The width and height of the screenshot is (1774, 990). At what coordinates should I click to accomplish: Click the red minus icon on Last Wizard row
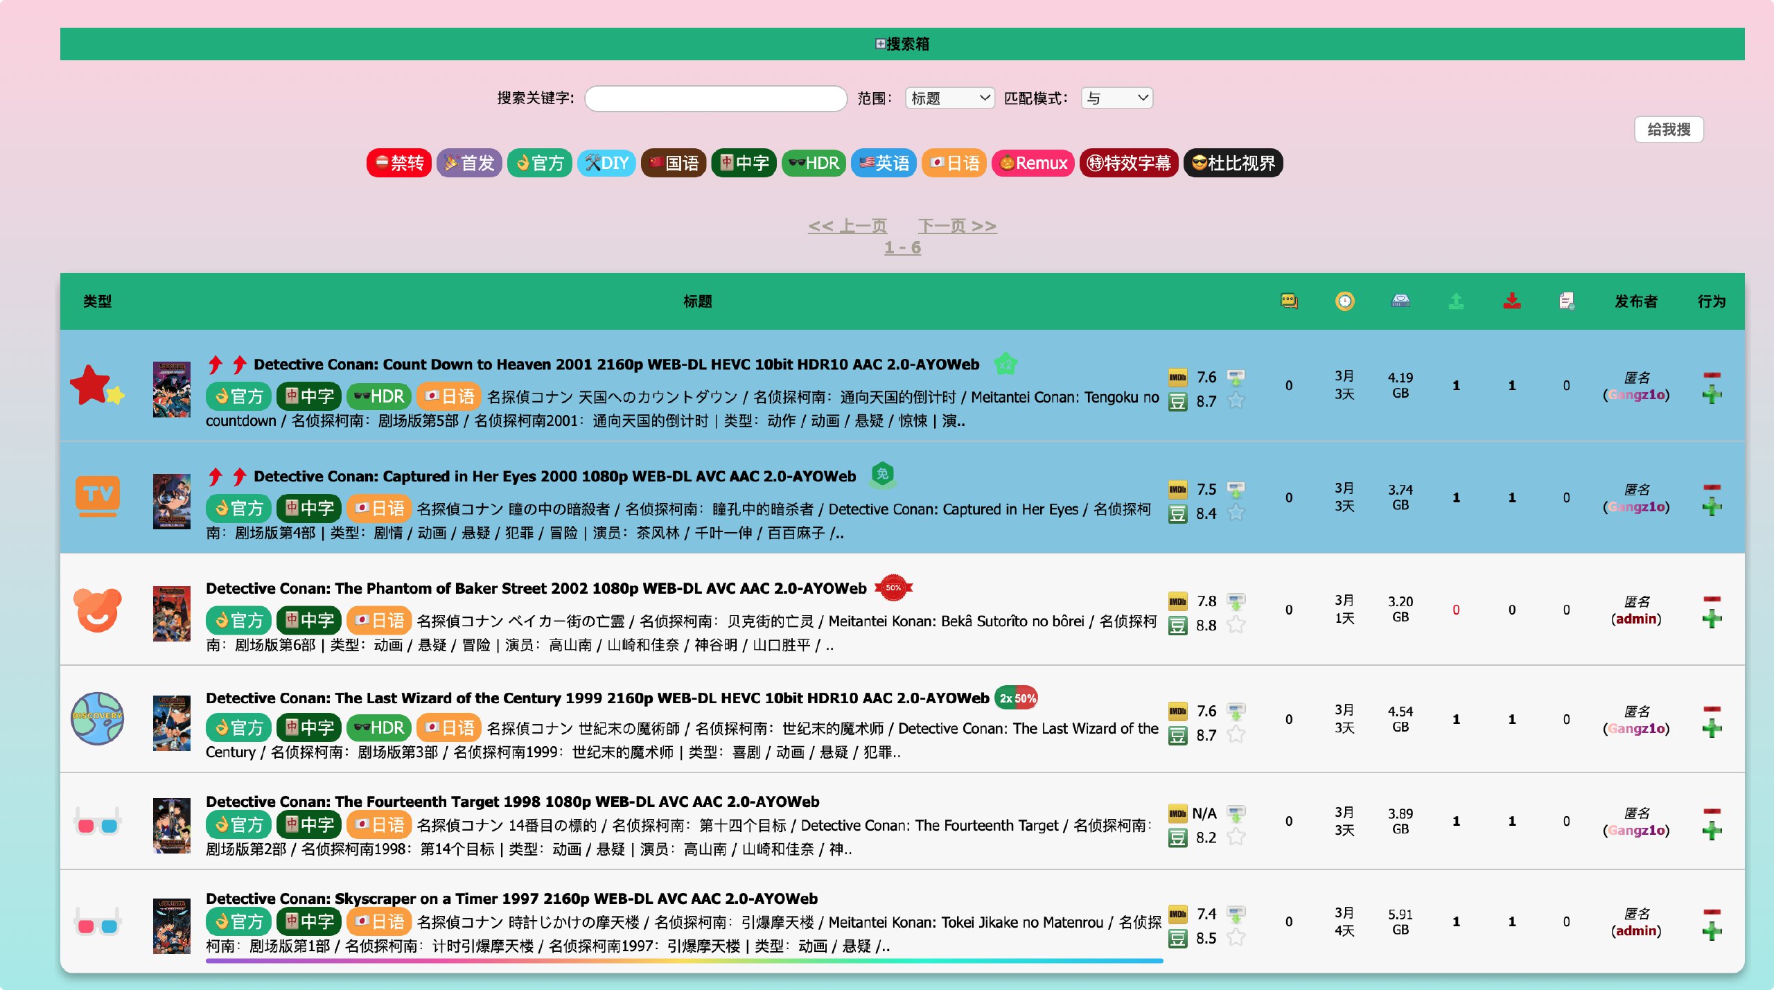[1712, 709]
